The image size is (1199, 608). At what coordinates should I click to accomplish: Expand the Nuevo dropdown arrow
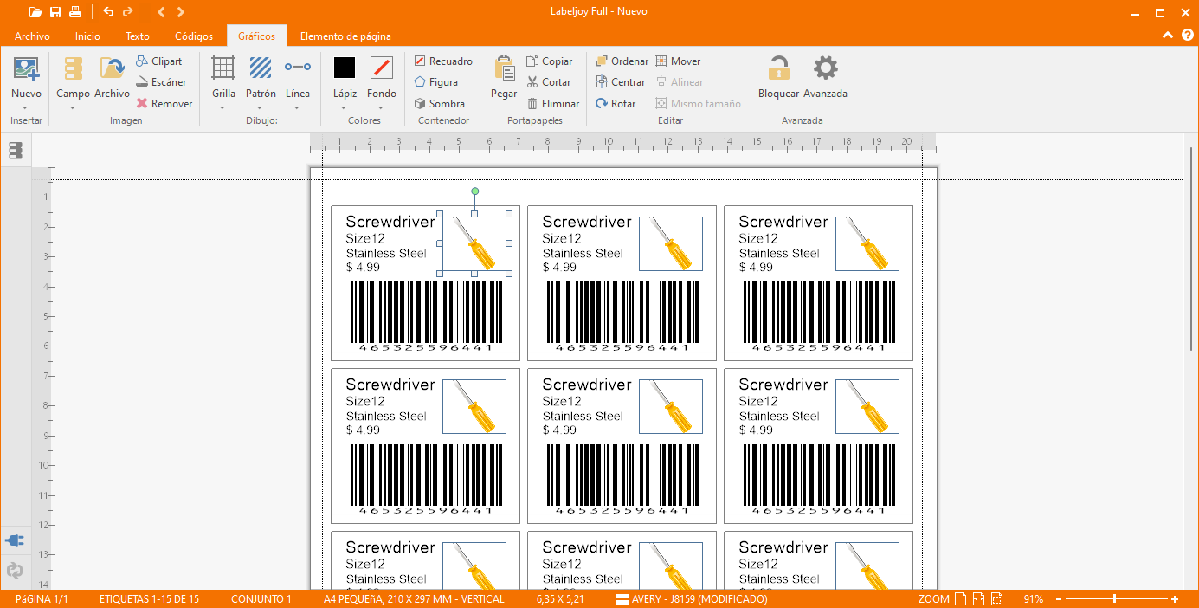(26, 107)
